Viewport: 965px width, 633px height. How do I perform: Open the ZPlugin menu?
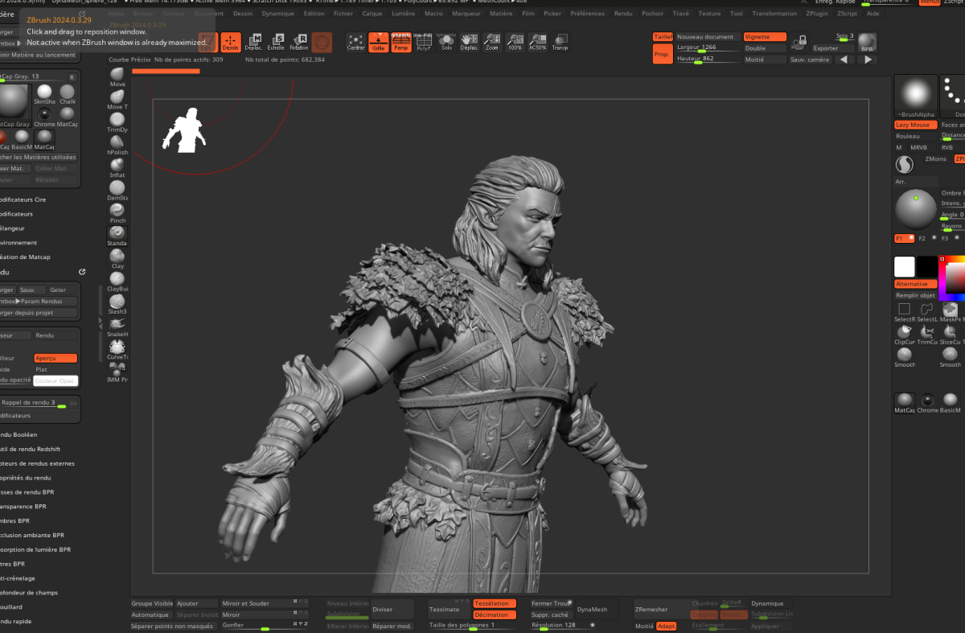[x=817, y=14]
